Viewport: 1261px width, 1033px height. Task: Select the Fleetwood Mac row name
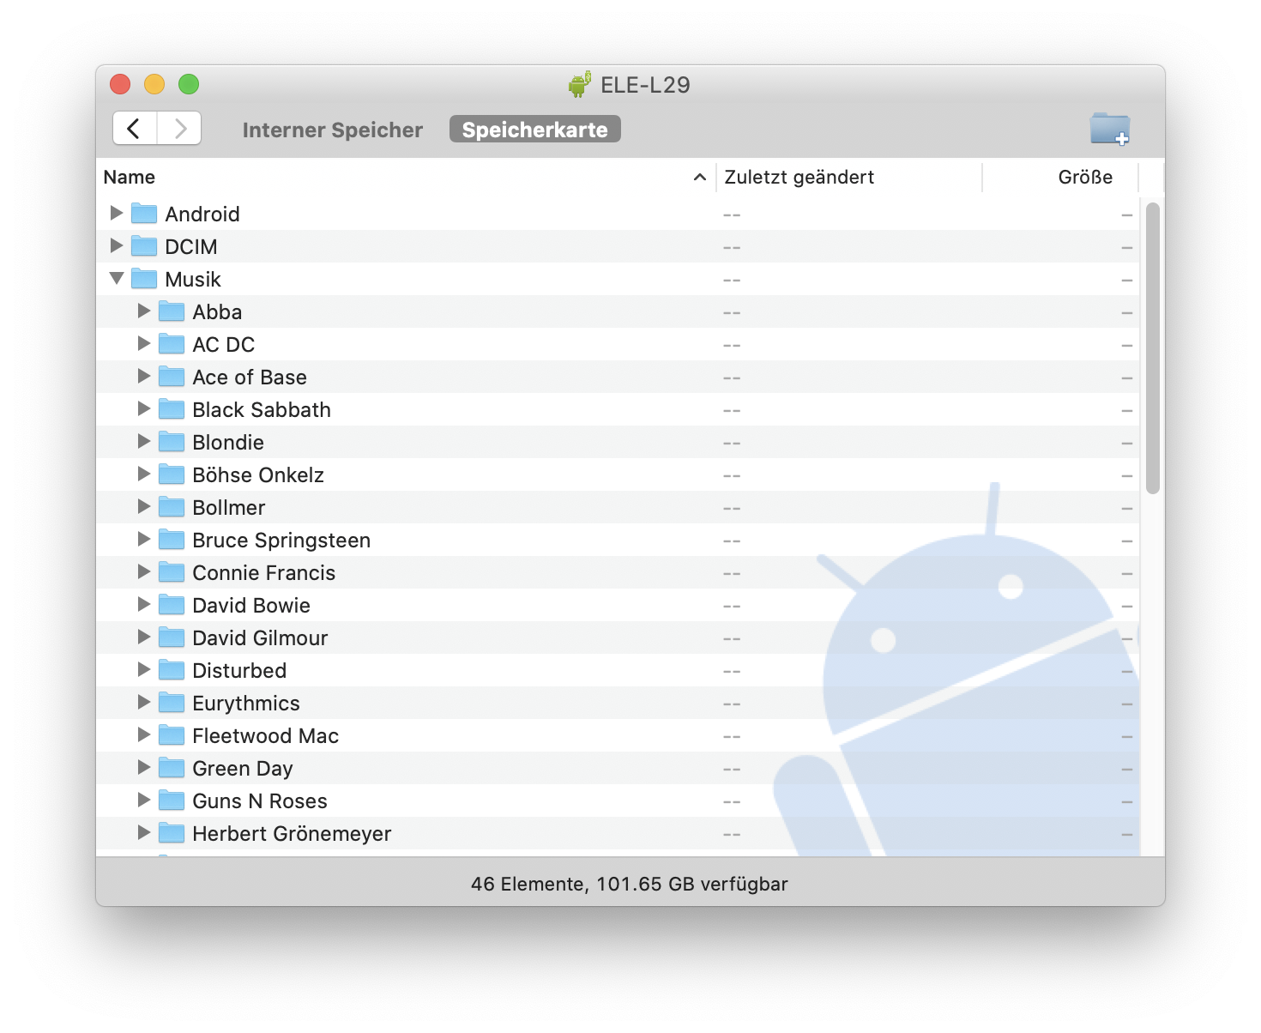point(266,735)
